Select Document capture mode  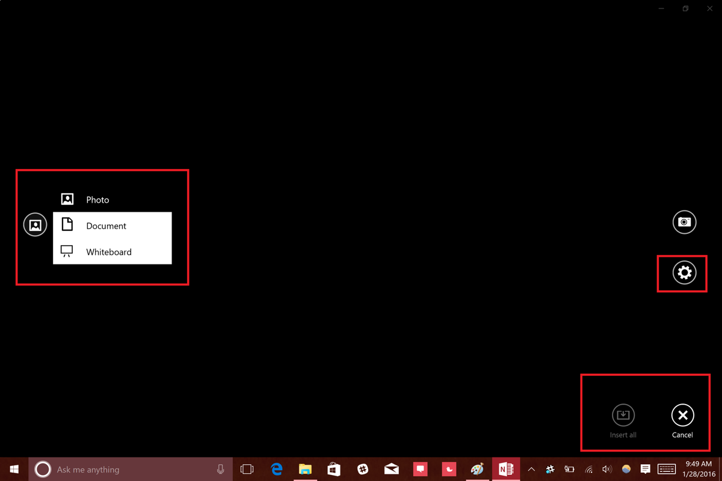(106, 225)
